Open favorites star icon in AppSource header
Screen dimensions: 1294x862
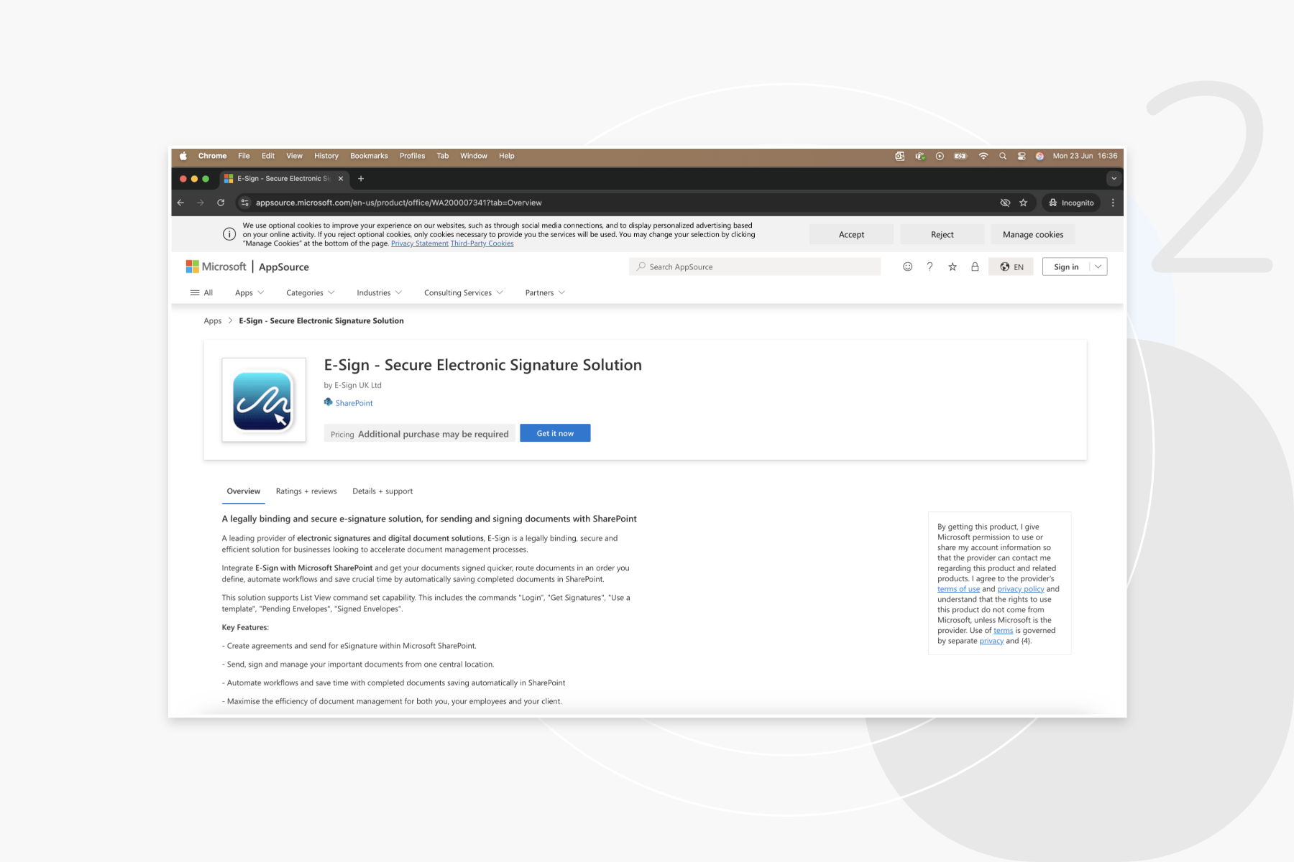pyautogui.click(x=953, y=267)
